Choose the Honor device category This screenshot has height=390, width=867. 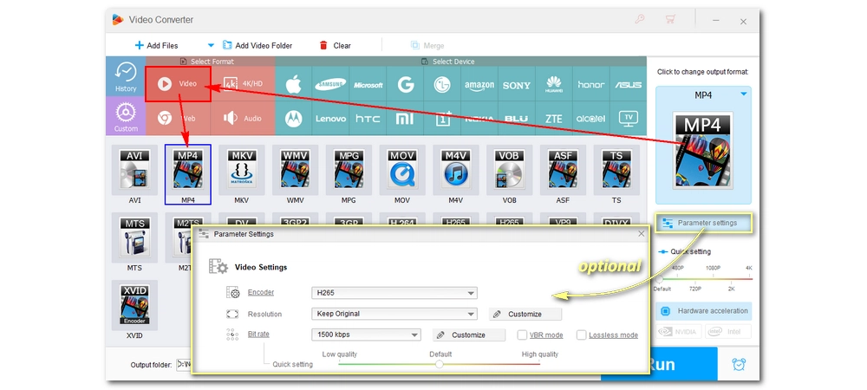click(x=591, y=85)
